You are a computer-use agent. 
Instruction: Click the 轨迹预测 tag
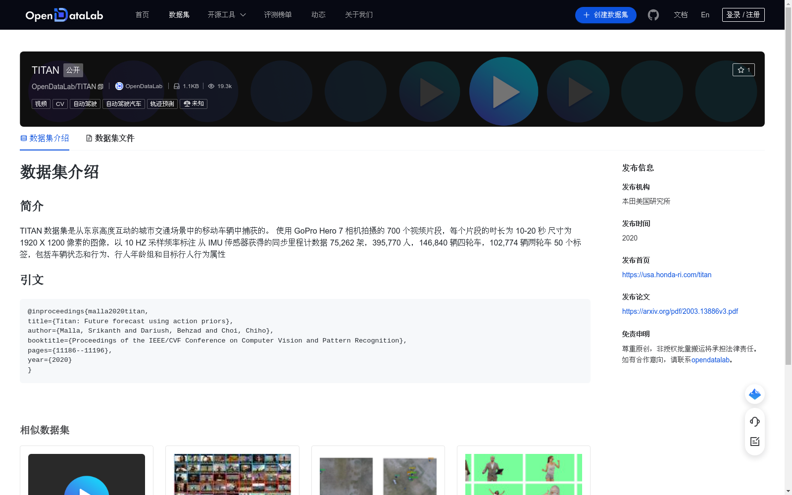[162, 104]
